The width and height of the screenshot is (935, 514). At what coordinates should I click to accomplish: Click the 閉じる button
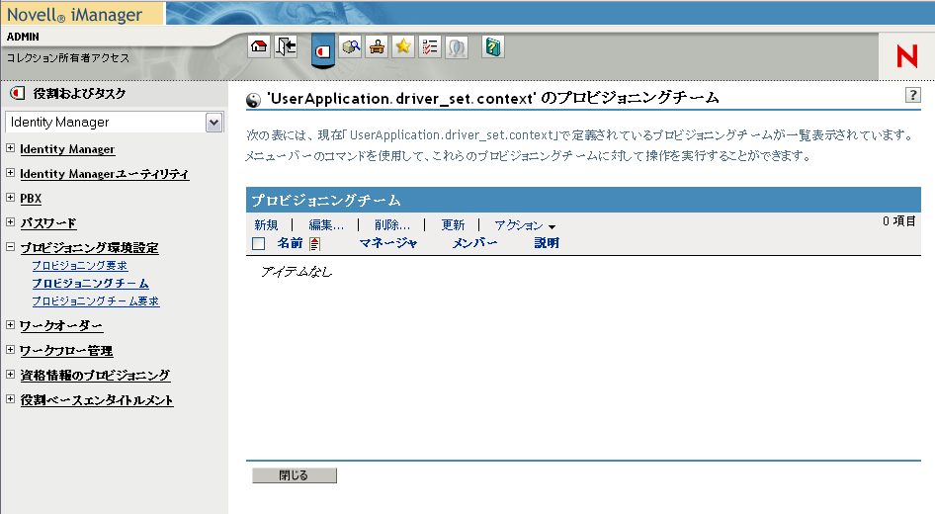pyautogui.click(x=295, y=475)
